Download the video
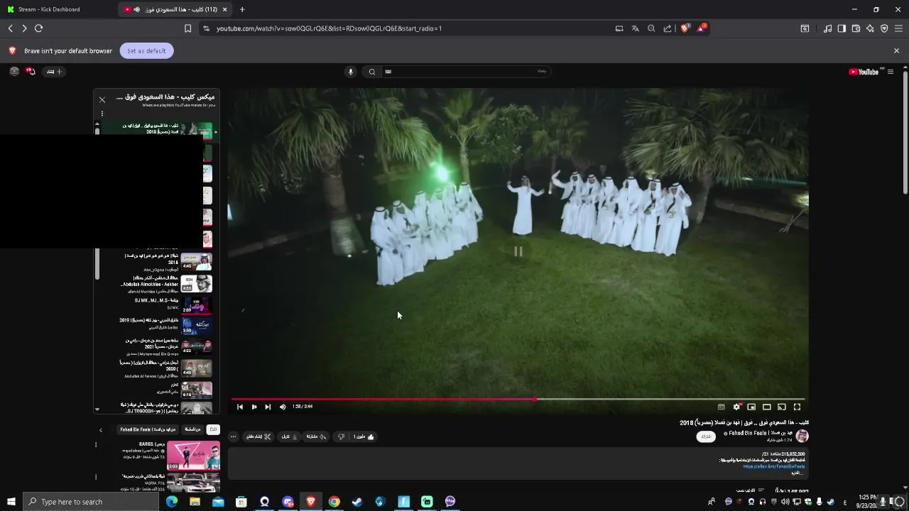Viewport: 909px width, 511px height. pyautogui.click(x=289, y=436)
